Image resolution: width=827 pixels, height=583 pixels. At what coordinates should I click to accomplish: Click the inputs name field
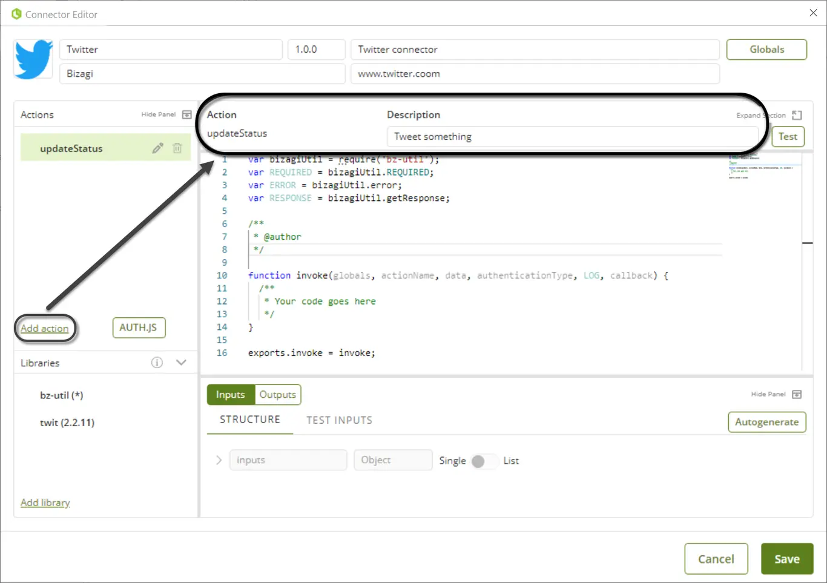tap(288, 460)
